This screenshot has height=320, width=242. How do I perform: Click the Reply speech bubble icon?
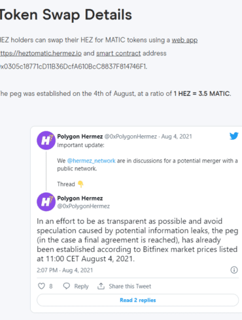coord(67,286)
